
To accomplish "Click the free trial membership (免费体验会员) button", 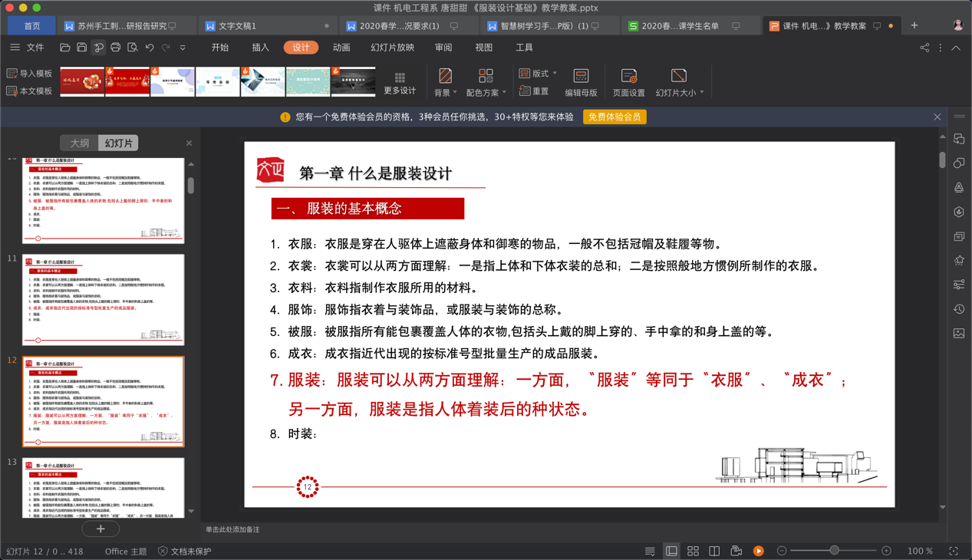I will point(615,117).
